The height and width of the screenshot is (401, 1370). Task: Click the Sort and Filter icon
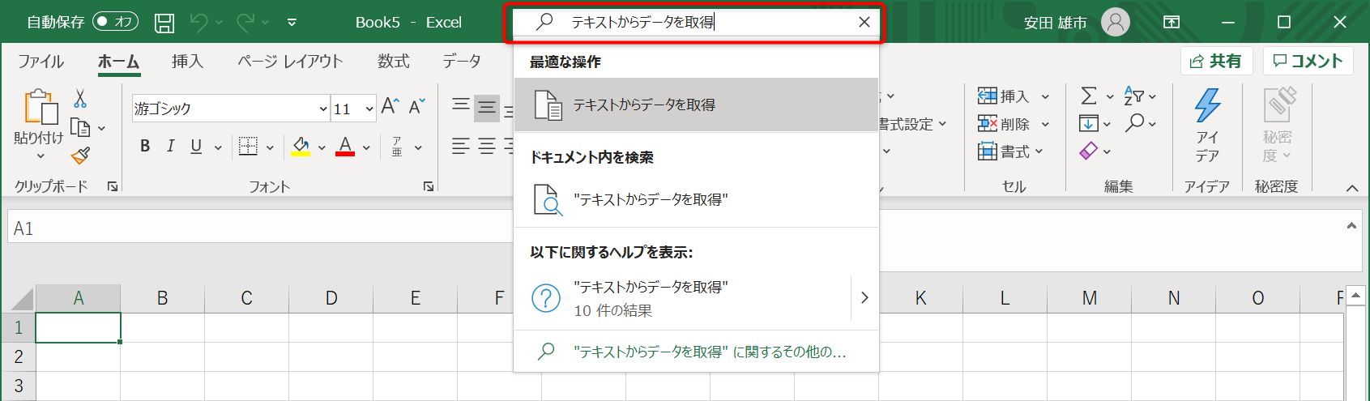coord(1134,96)
